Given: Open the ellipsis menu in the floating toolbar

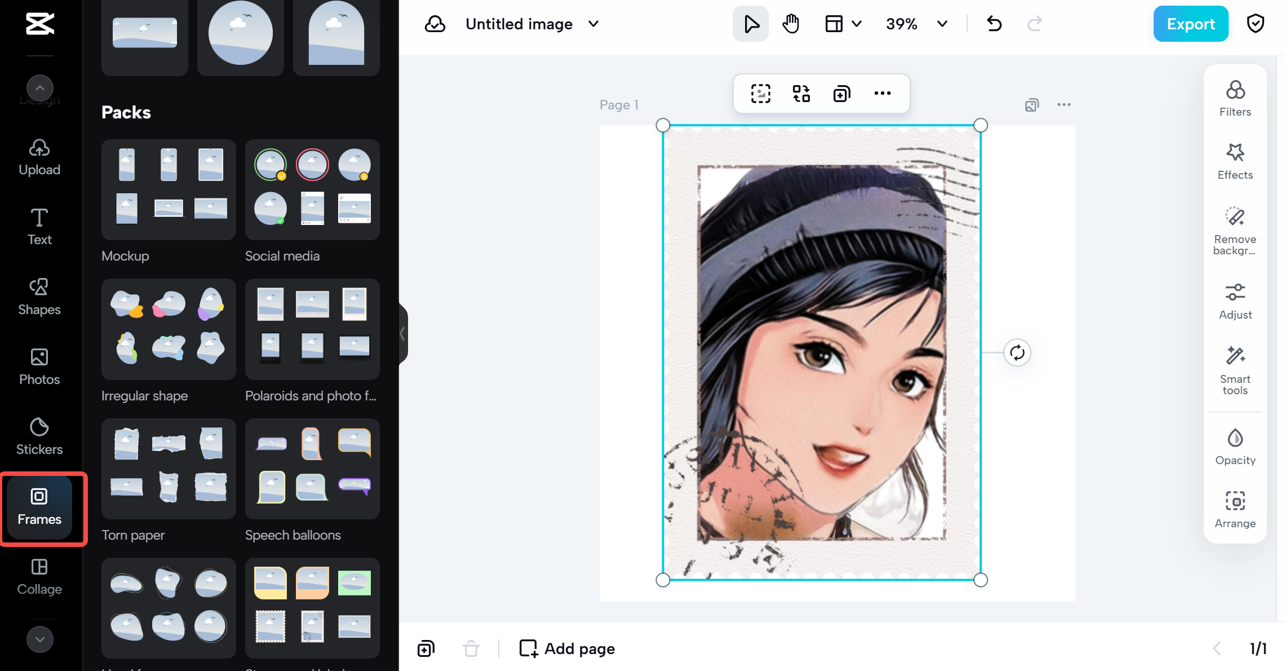Looking at the screenshot, I should tap(883, 94).
